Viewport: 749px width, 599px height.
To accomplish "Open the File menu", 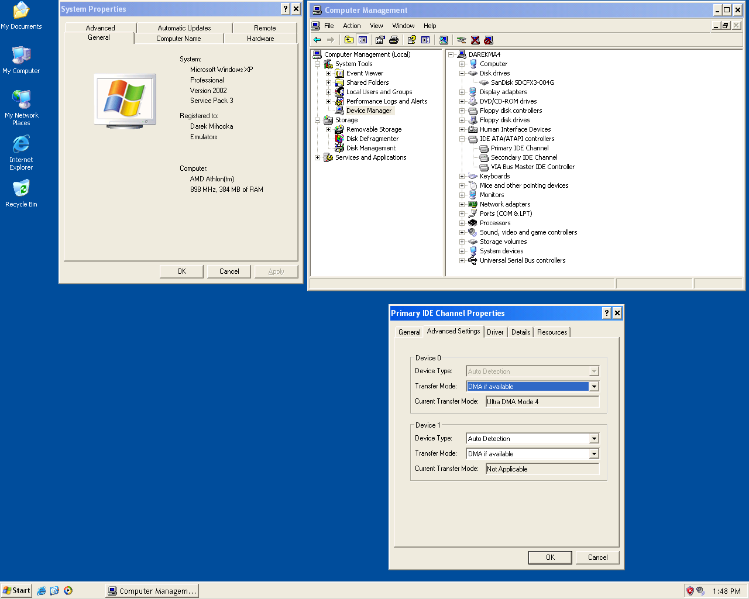I will point(329,26).
